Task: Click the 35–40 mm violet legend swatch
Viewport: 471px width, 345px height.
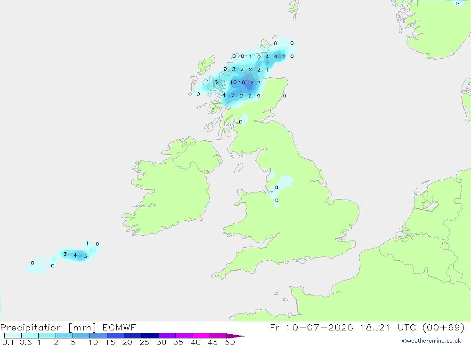Action: [184, 336]
